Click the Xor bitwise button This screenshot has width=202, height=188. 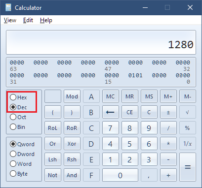[72, 144]
